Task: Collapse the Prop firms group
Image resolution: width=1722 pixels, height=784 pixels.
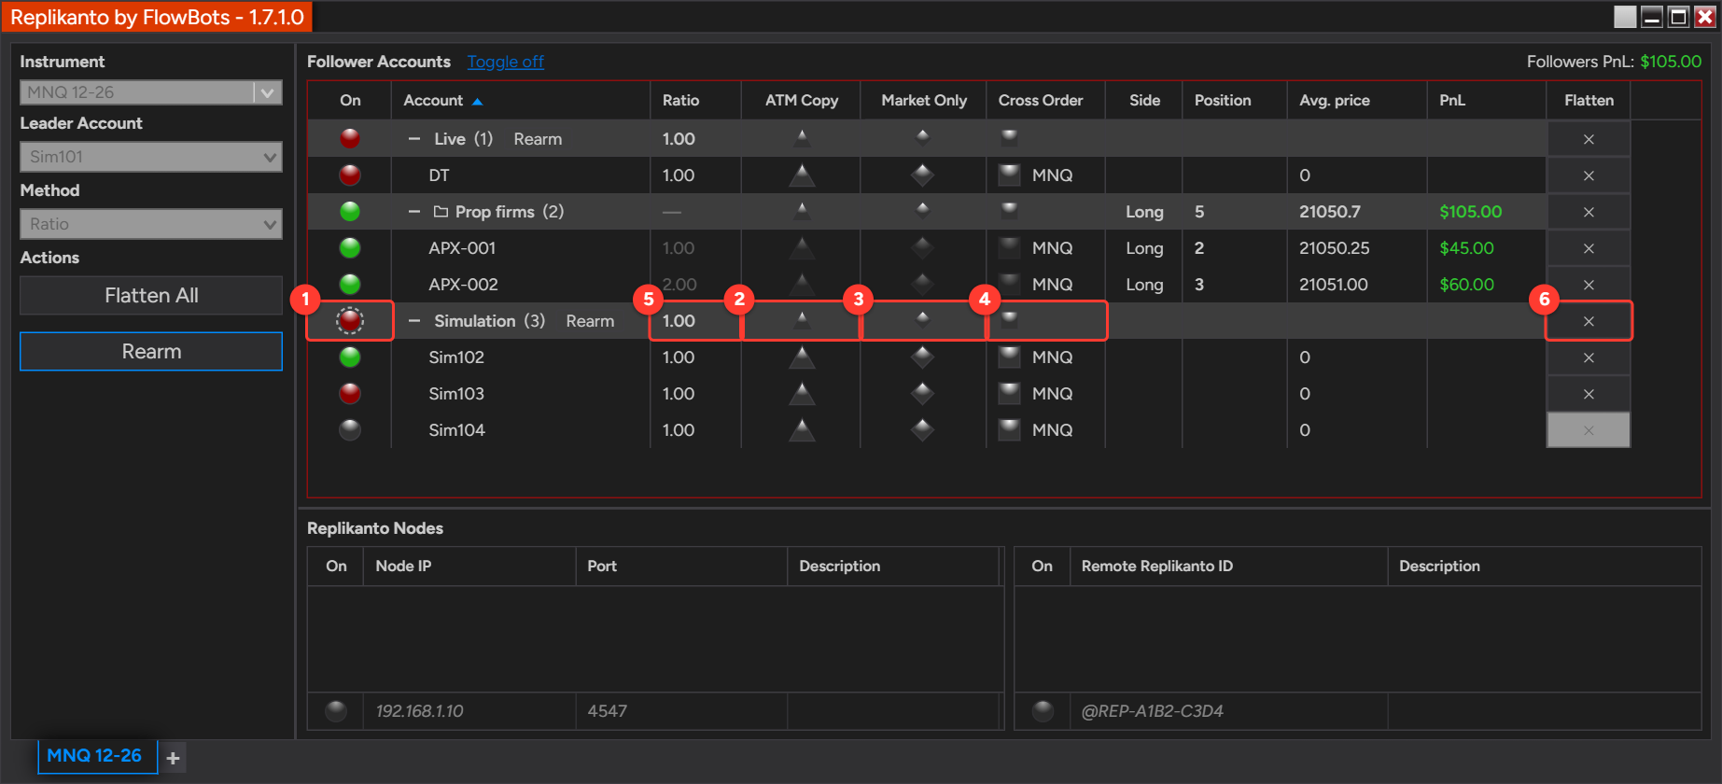Action: pos(414,212)
